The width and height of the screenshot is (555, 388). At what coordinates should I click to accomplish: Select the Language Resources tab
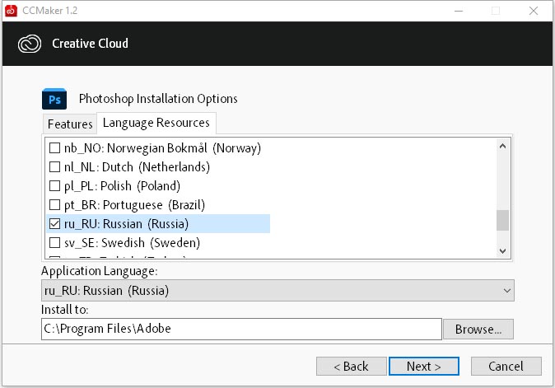pos(156,123)
